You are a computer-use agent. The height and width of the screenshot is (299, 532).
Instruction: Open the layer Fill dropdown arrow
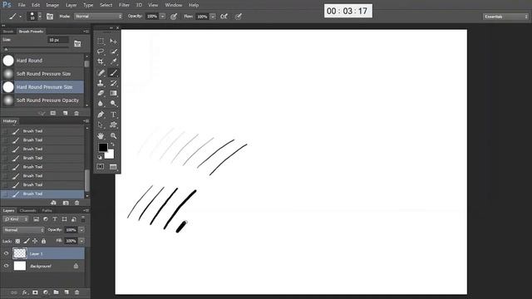pyautogui.click(x=81, y=241)
